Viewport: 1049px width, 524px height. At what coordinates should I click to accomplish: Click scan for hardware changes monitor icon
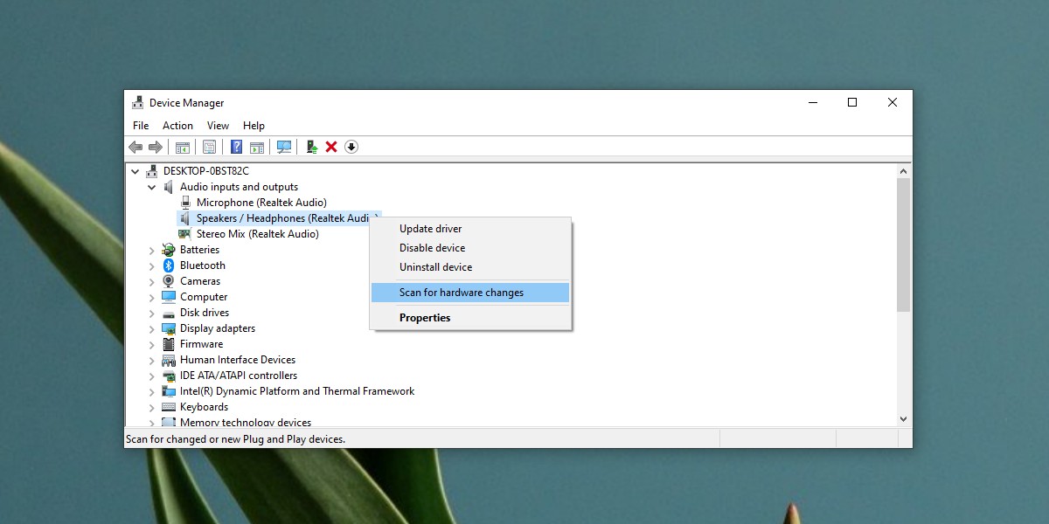tap(284, 147)
